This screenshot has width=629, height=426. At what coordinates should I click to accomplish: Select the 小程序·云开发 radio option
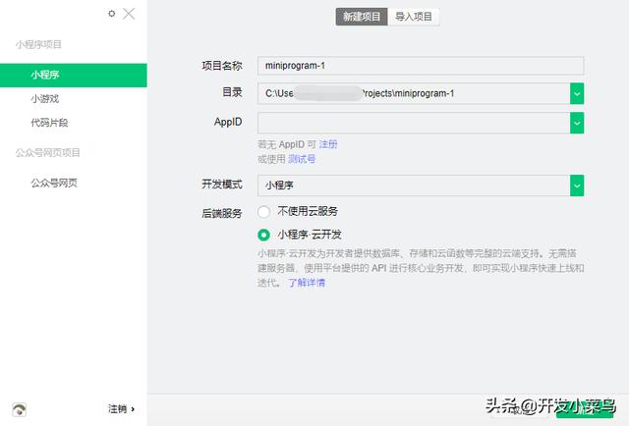(x=263, y=235)
